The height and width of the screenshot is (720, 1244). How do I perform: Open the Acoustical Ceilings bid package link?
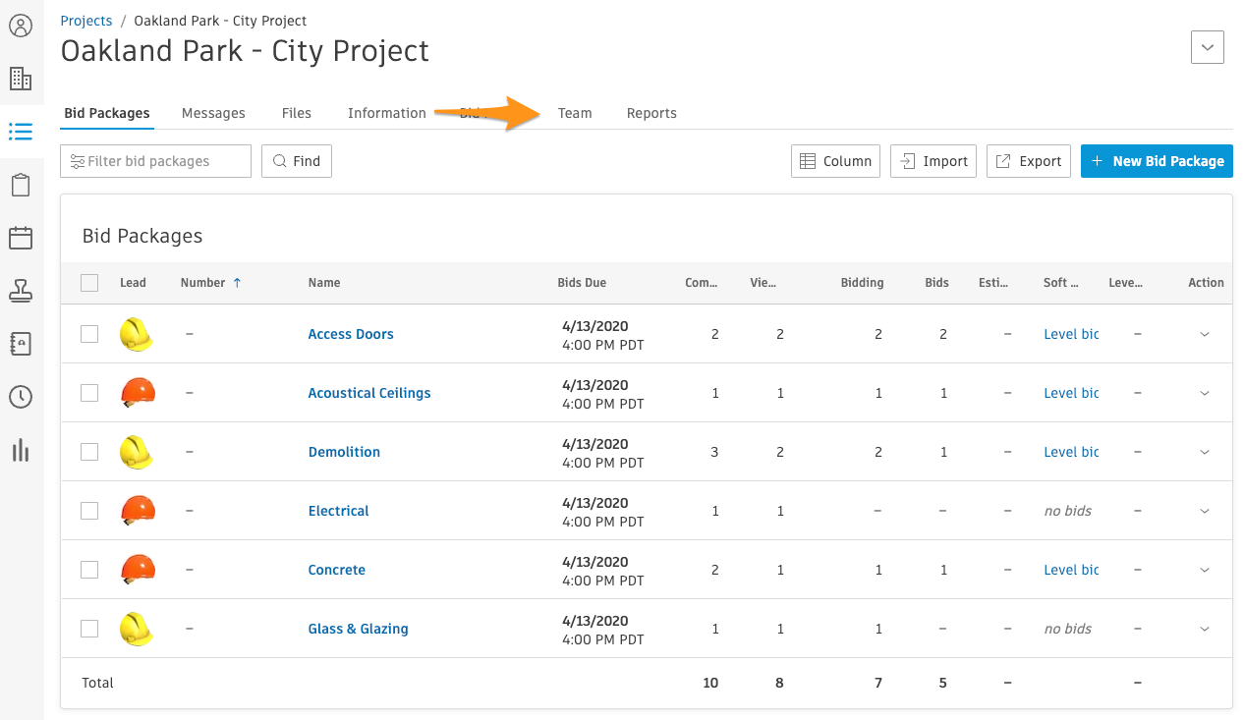pyautogui.click(x=369, y=393)
